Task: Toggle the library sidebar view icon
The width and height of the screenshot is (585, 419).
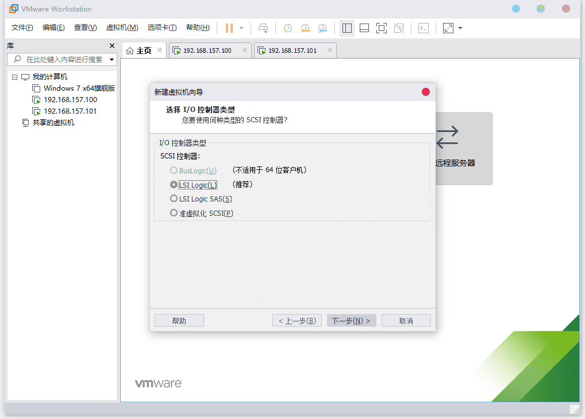Action: point(347,28)
